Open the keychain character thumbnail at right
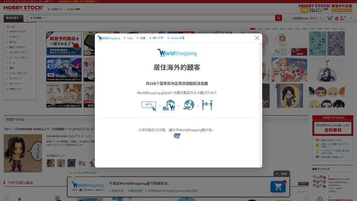The width and height of the screenshot is (357, 201). 327,70
